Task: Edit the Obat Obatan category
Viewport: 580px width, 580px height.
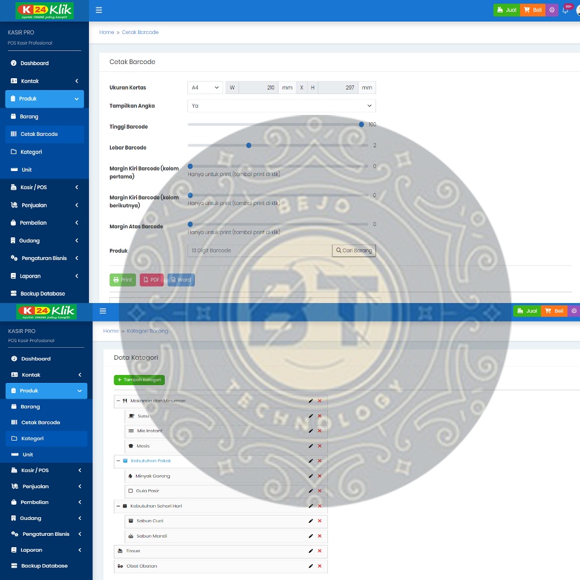Action: [311, 566]
